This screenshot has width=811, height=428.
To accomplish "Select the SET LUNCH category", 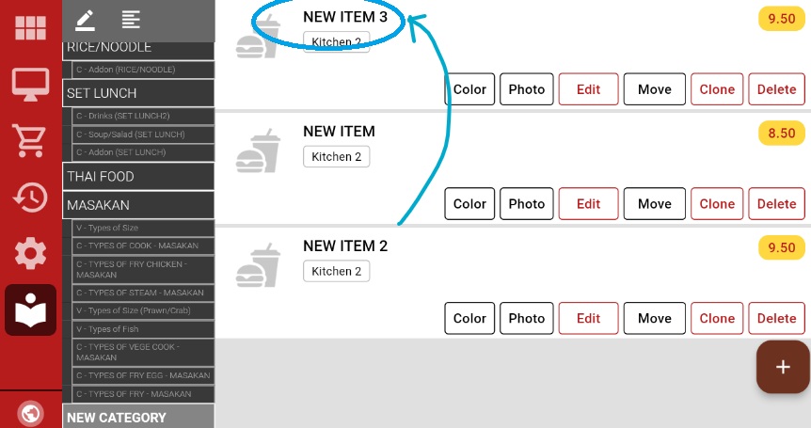I will pyautogui.click(x=139, y=93).
